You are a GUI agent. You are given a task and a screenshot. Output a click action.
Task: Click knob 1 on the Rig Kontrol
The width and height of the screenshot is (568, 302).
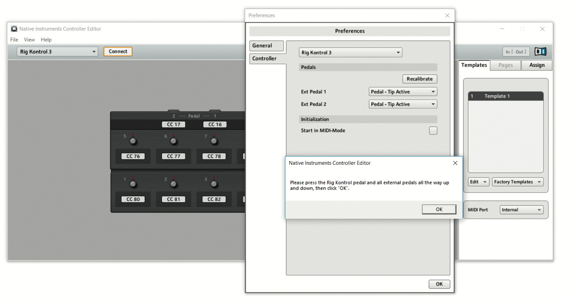point(133,184)
